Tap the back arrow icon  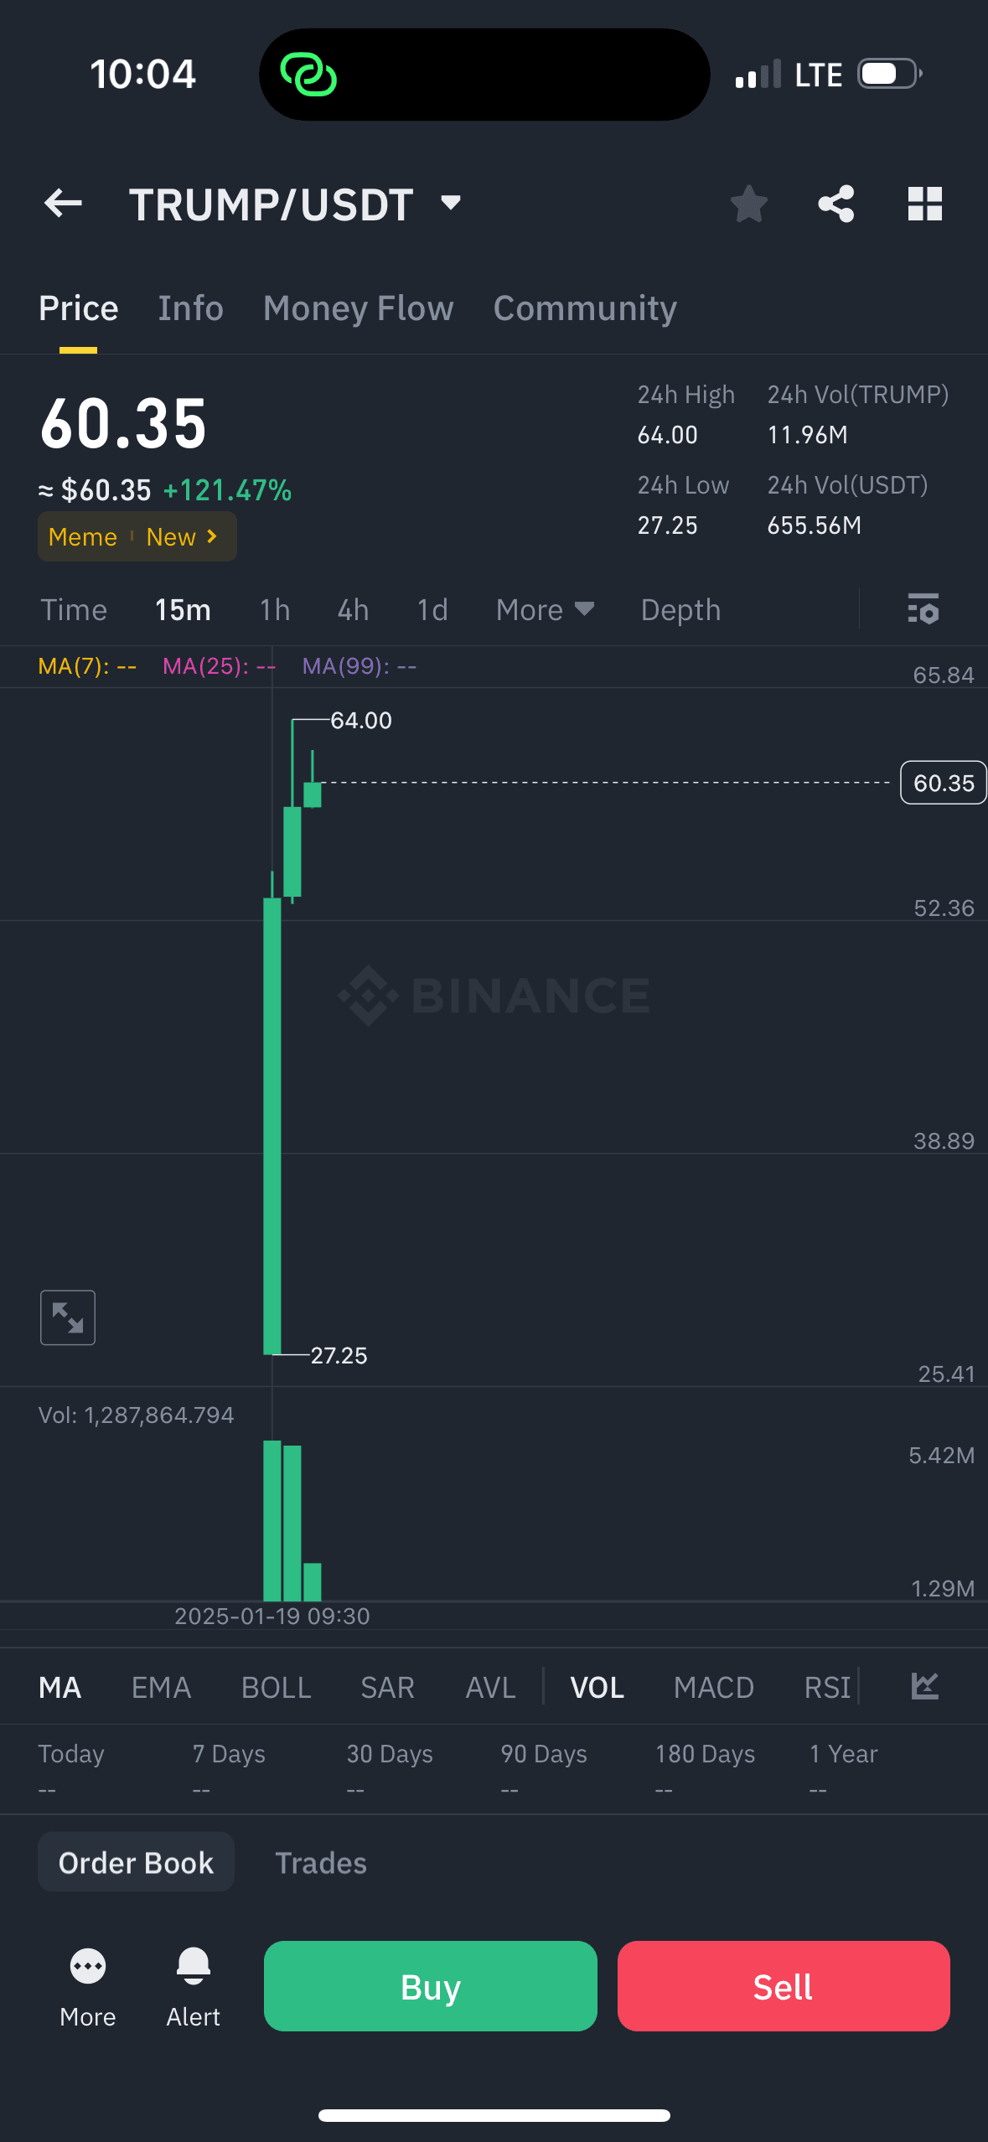[63, 204]
